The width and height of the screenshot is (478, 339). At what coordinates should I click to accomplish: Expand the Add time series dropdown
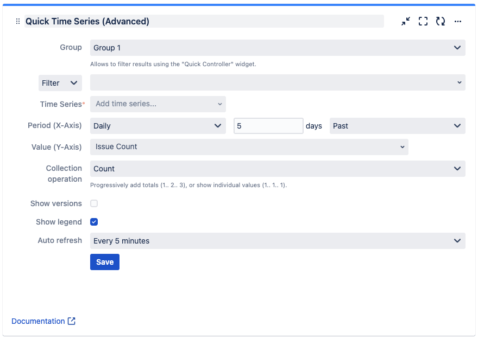[158, 104]
